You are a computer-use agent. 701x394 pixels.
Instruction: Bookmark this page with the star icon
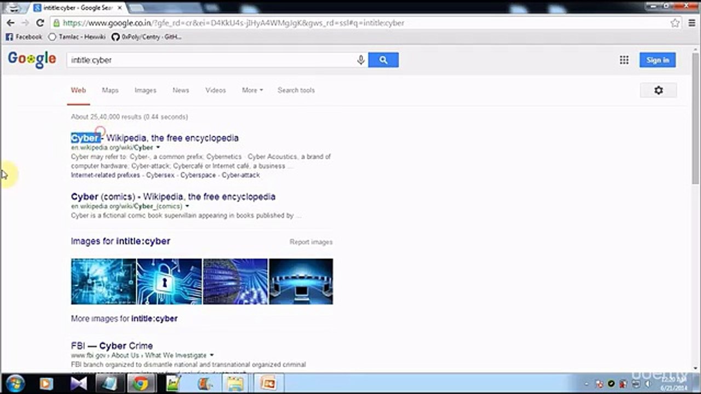[x=675, y=23]
